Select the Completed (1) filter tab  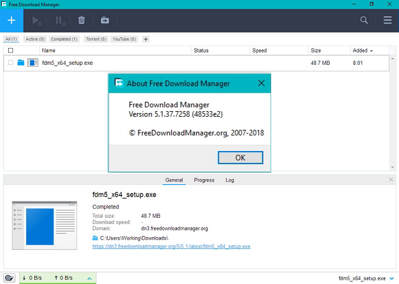coord(64,39)
